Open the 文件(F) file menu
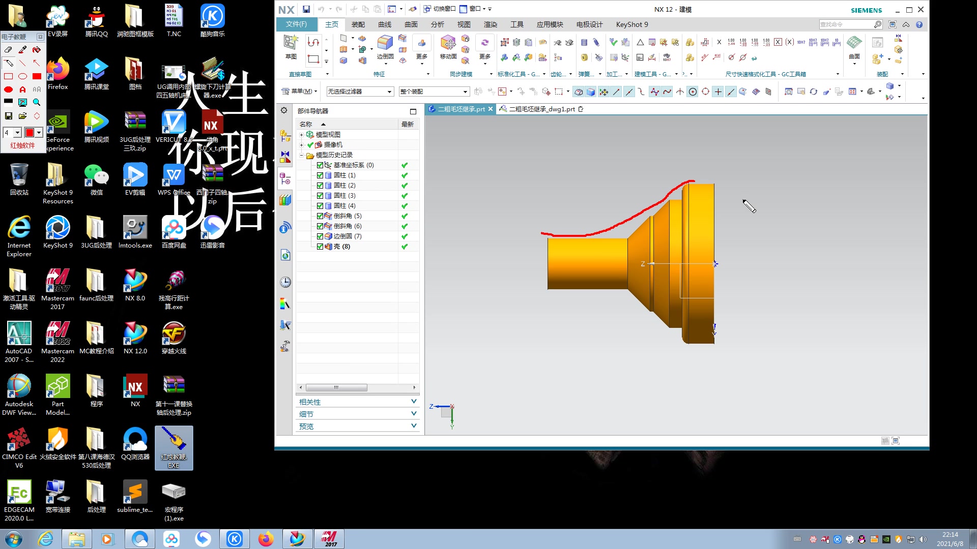This screenshot has width=977, height=549. click(x=296, y=24)
